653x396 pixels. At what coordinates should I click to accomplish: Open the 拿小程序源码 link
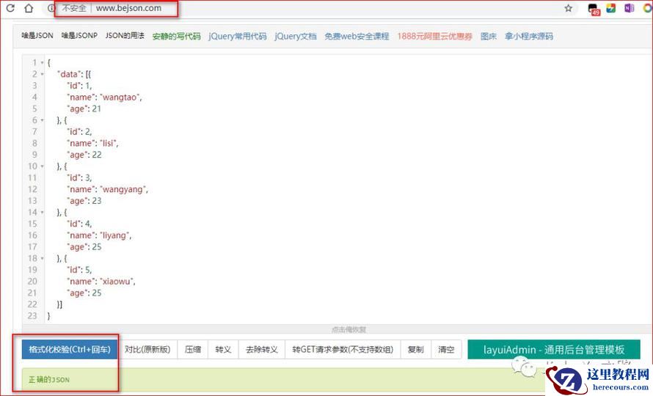pos(529,36)
